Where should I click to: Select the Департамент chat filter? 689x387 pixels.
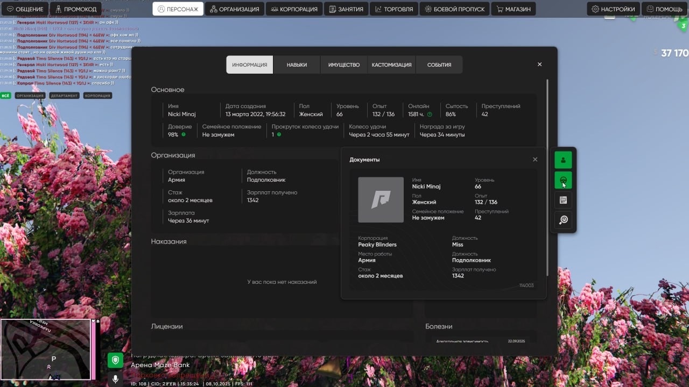click(64, 96)
